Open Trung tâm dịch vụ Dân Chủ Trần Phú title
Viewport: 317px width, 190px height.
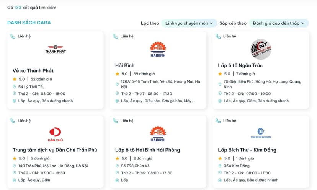pos(55,150)
